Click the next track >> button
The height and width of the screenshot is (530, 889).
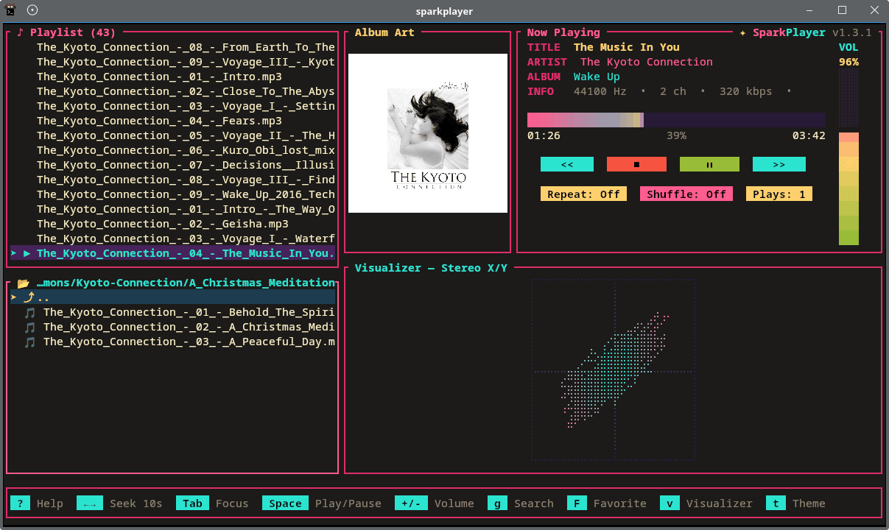coord(779,164)
